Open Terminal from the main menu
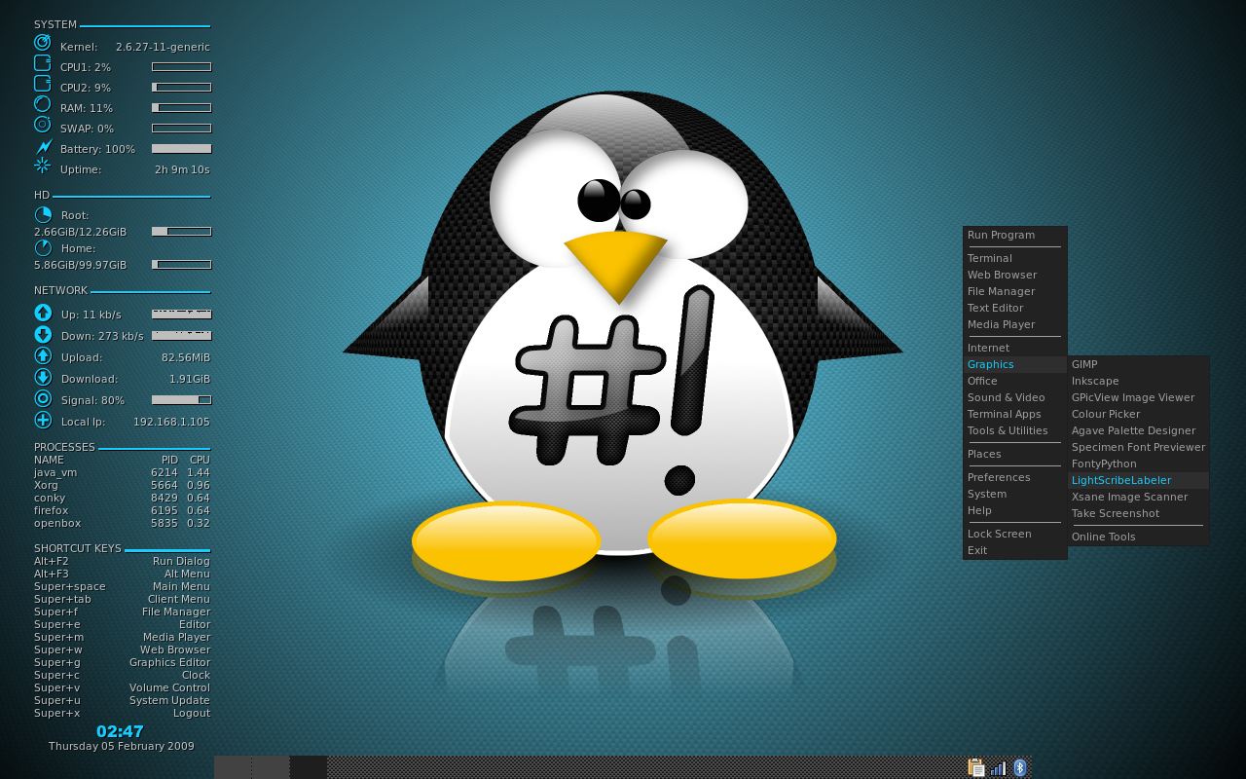 pos(1015,258)
